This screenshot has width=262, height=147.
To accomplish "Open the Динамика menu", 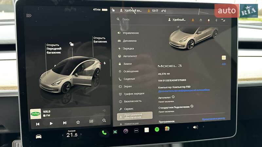I will 127,41.
